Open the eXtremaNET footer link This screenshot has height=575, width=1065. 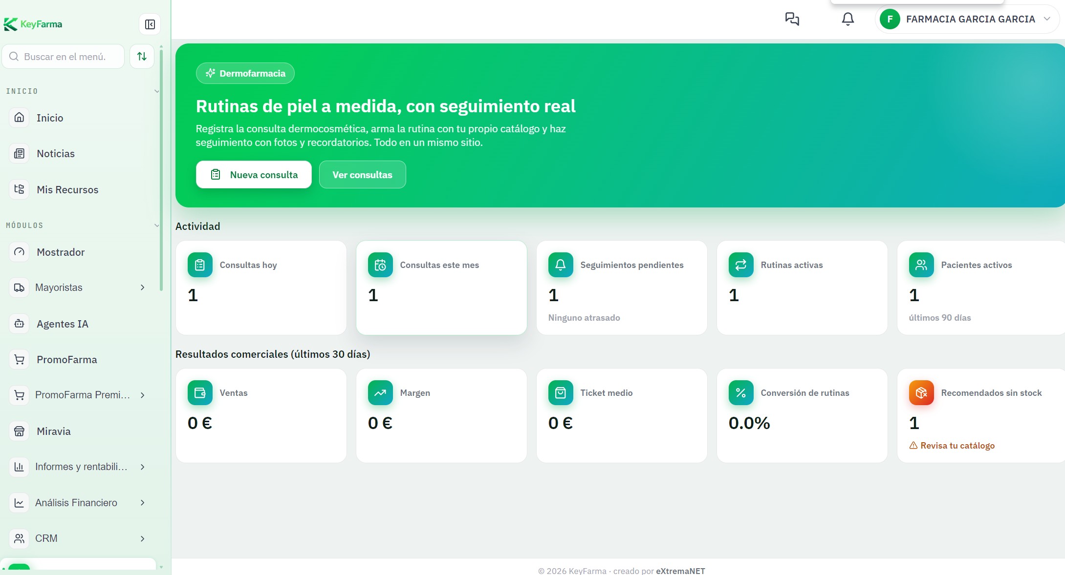tap(680, 571)
